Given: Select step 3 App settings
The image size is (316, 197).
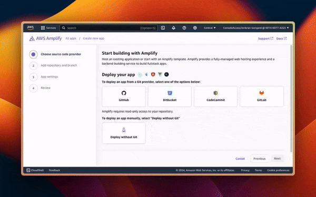Looking at the screenshot, I should coord(44,76).
